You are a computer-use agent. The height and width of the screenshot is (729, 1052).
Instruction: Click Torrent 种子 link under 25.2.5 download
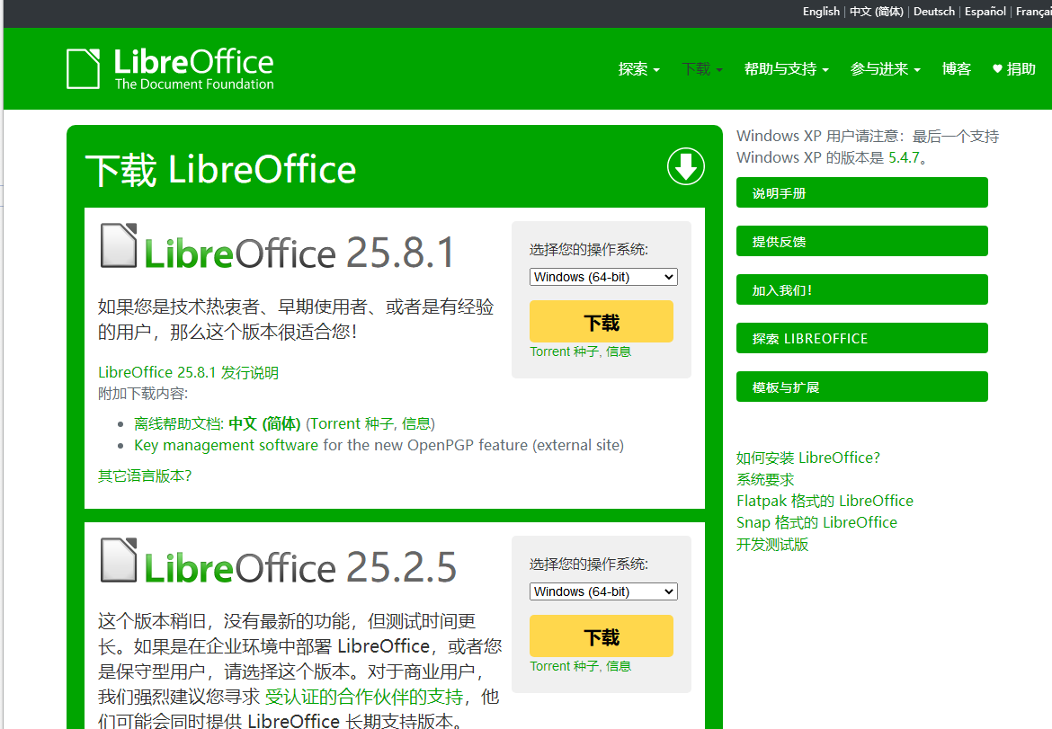pyautogui.click(x=564, y=666)
